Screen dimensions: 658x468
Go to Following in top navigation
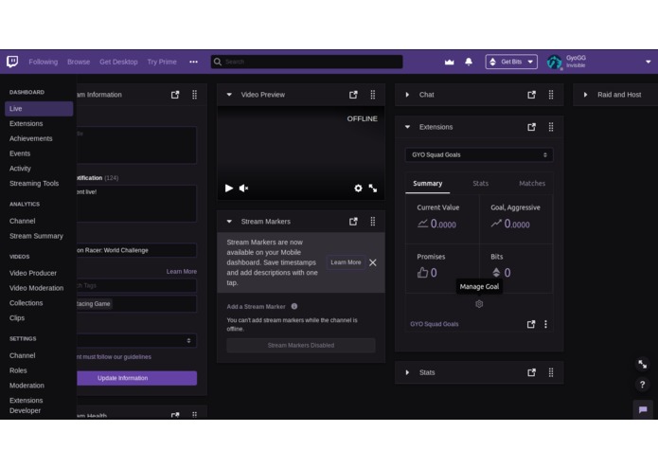[x=44, y=62]
